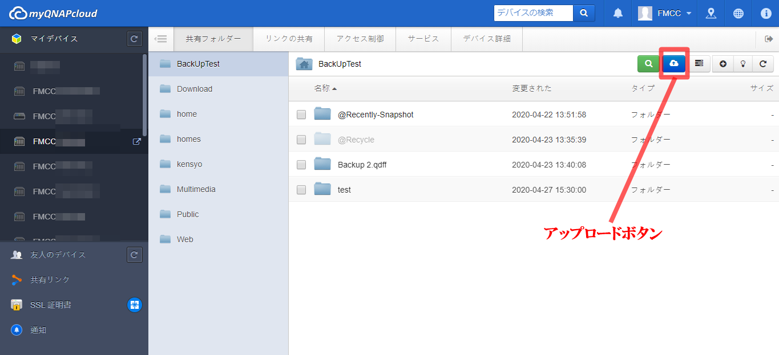779x355 pixels.
Task: Check the @Recently-Snapshot row checkbox
Action: pos(301,115)
